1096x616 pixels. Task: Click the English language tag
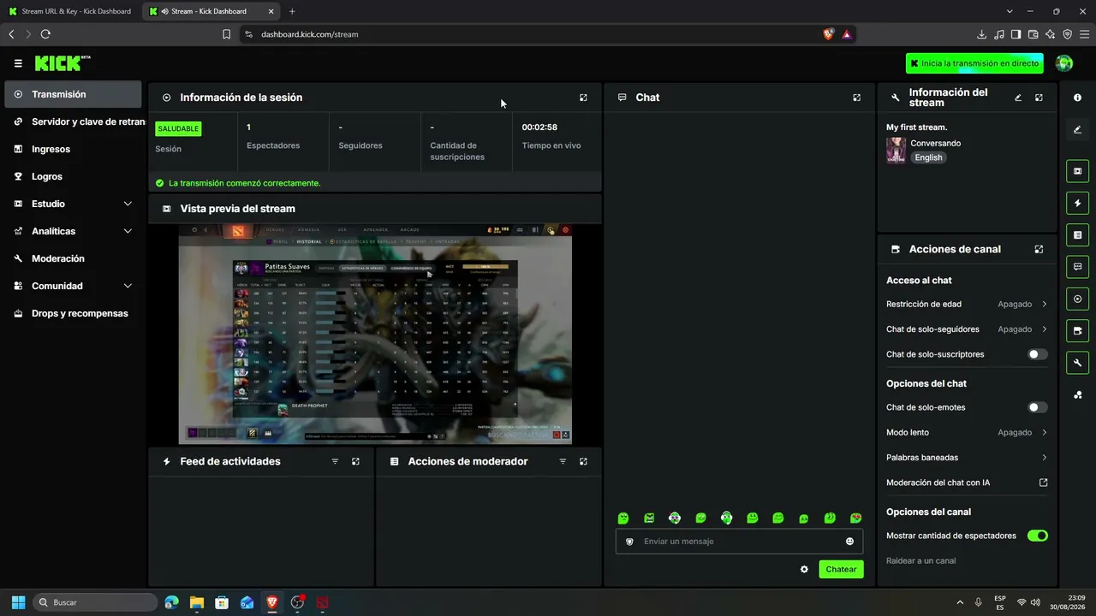point(928,157)
